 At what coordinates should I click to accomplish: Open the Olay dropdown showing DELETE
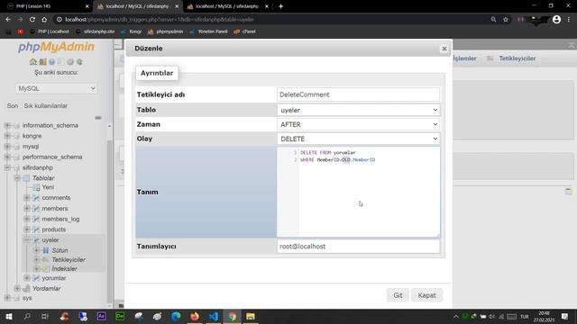[359, 139]
